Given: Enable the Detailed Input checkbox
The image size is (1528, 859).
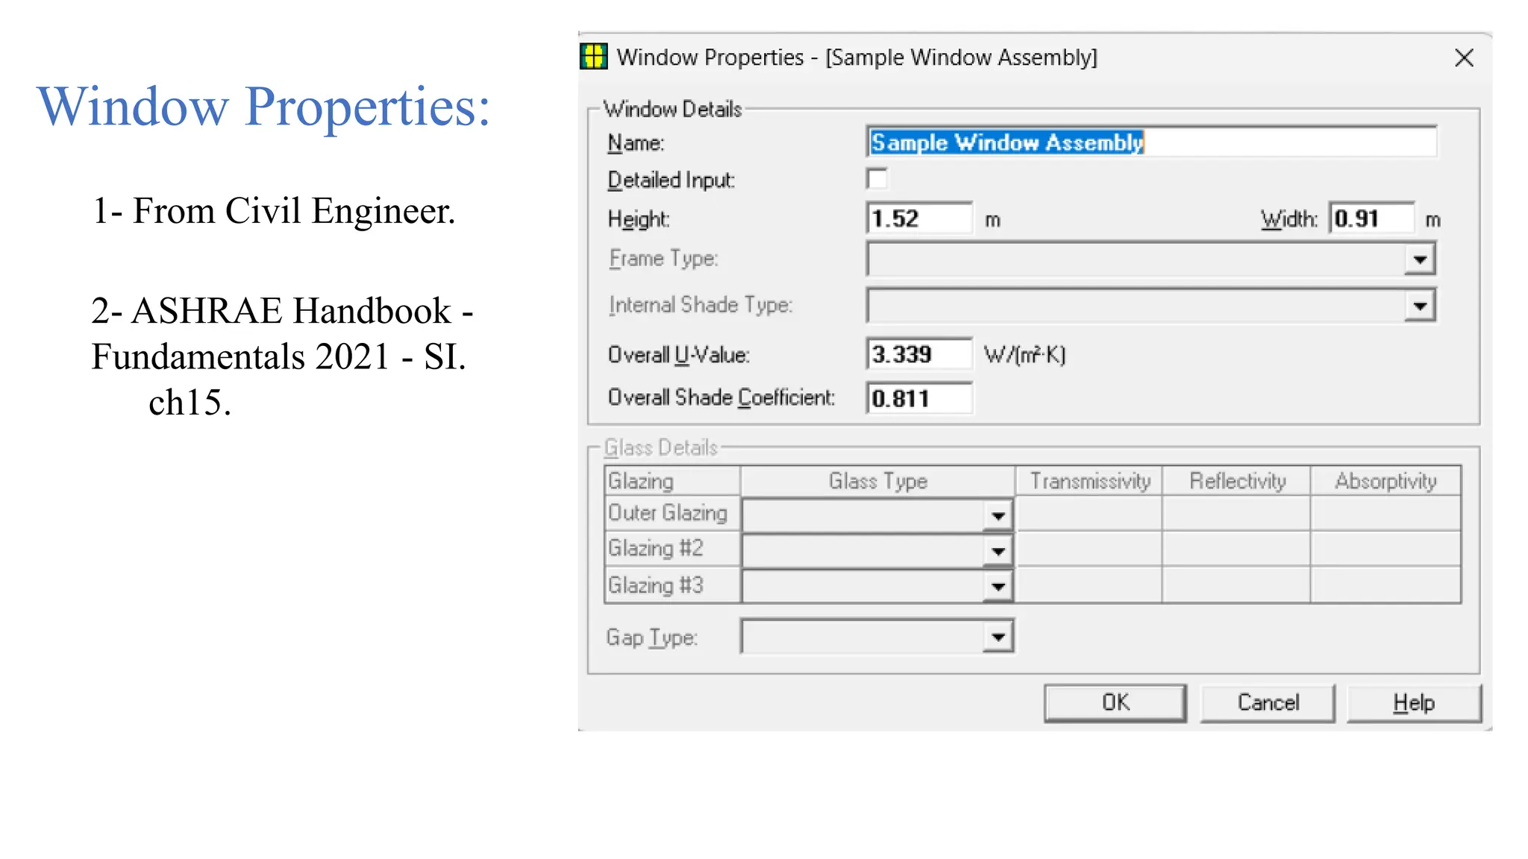Looking at the screenshot, I should click(x=877, y=179).
